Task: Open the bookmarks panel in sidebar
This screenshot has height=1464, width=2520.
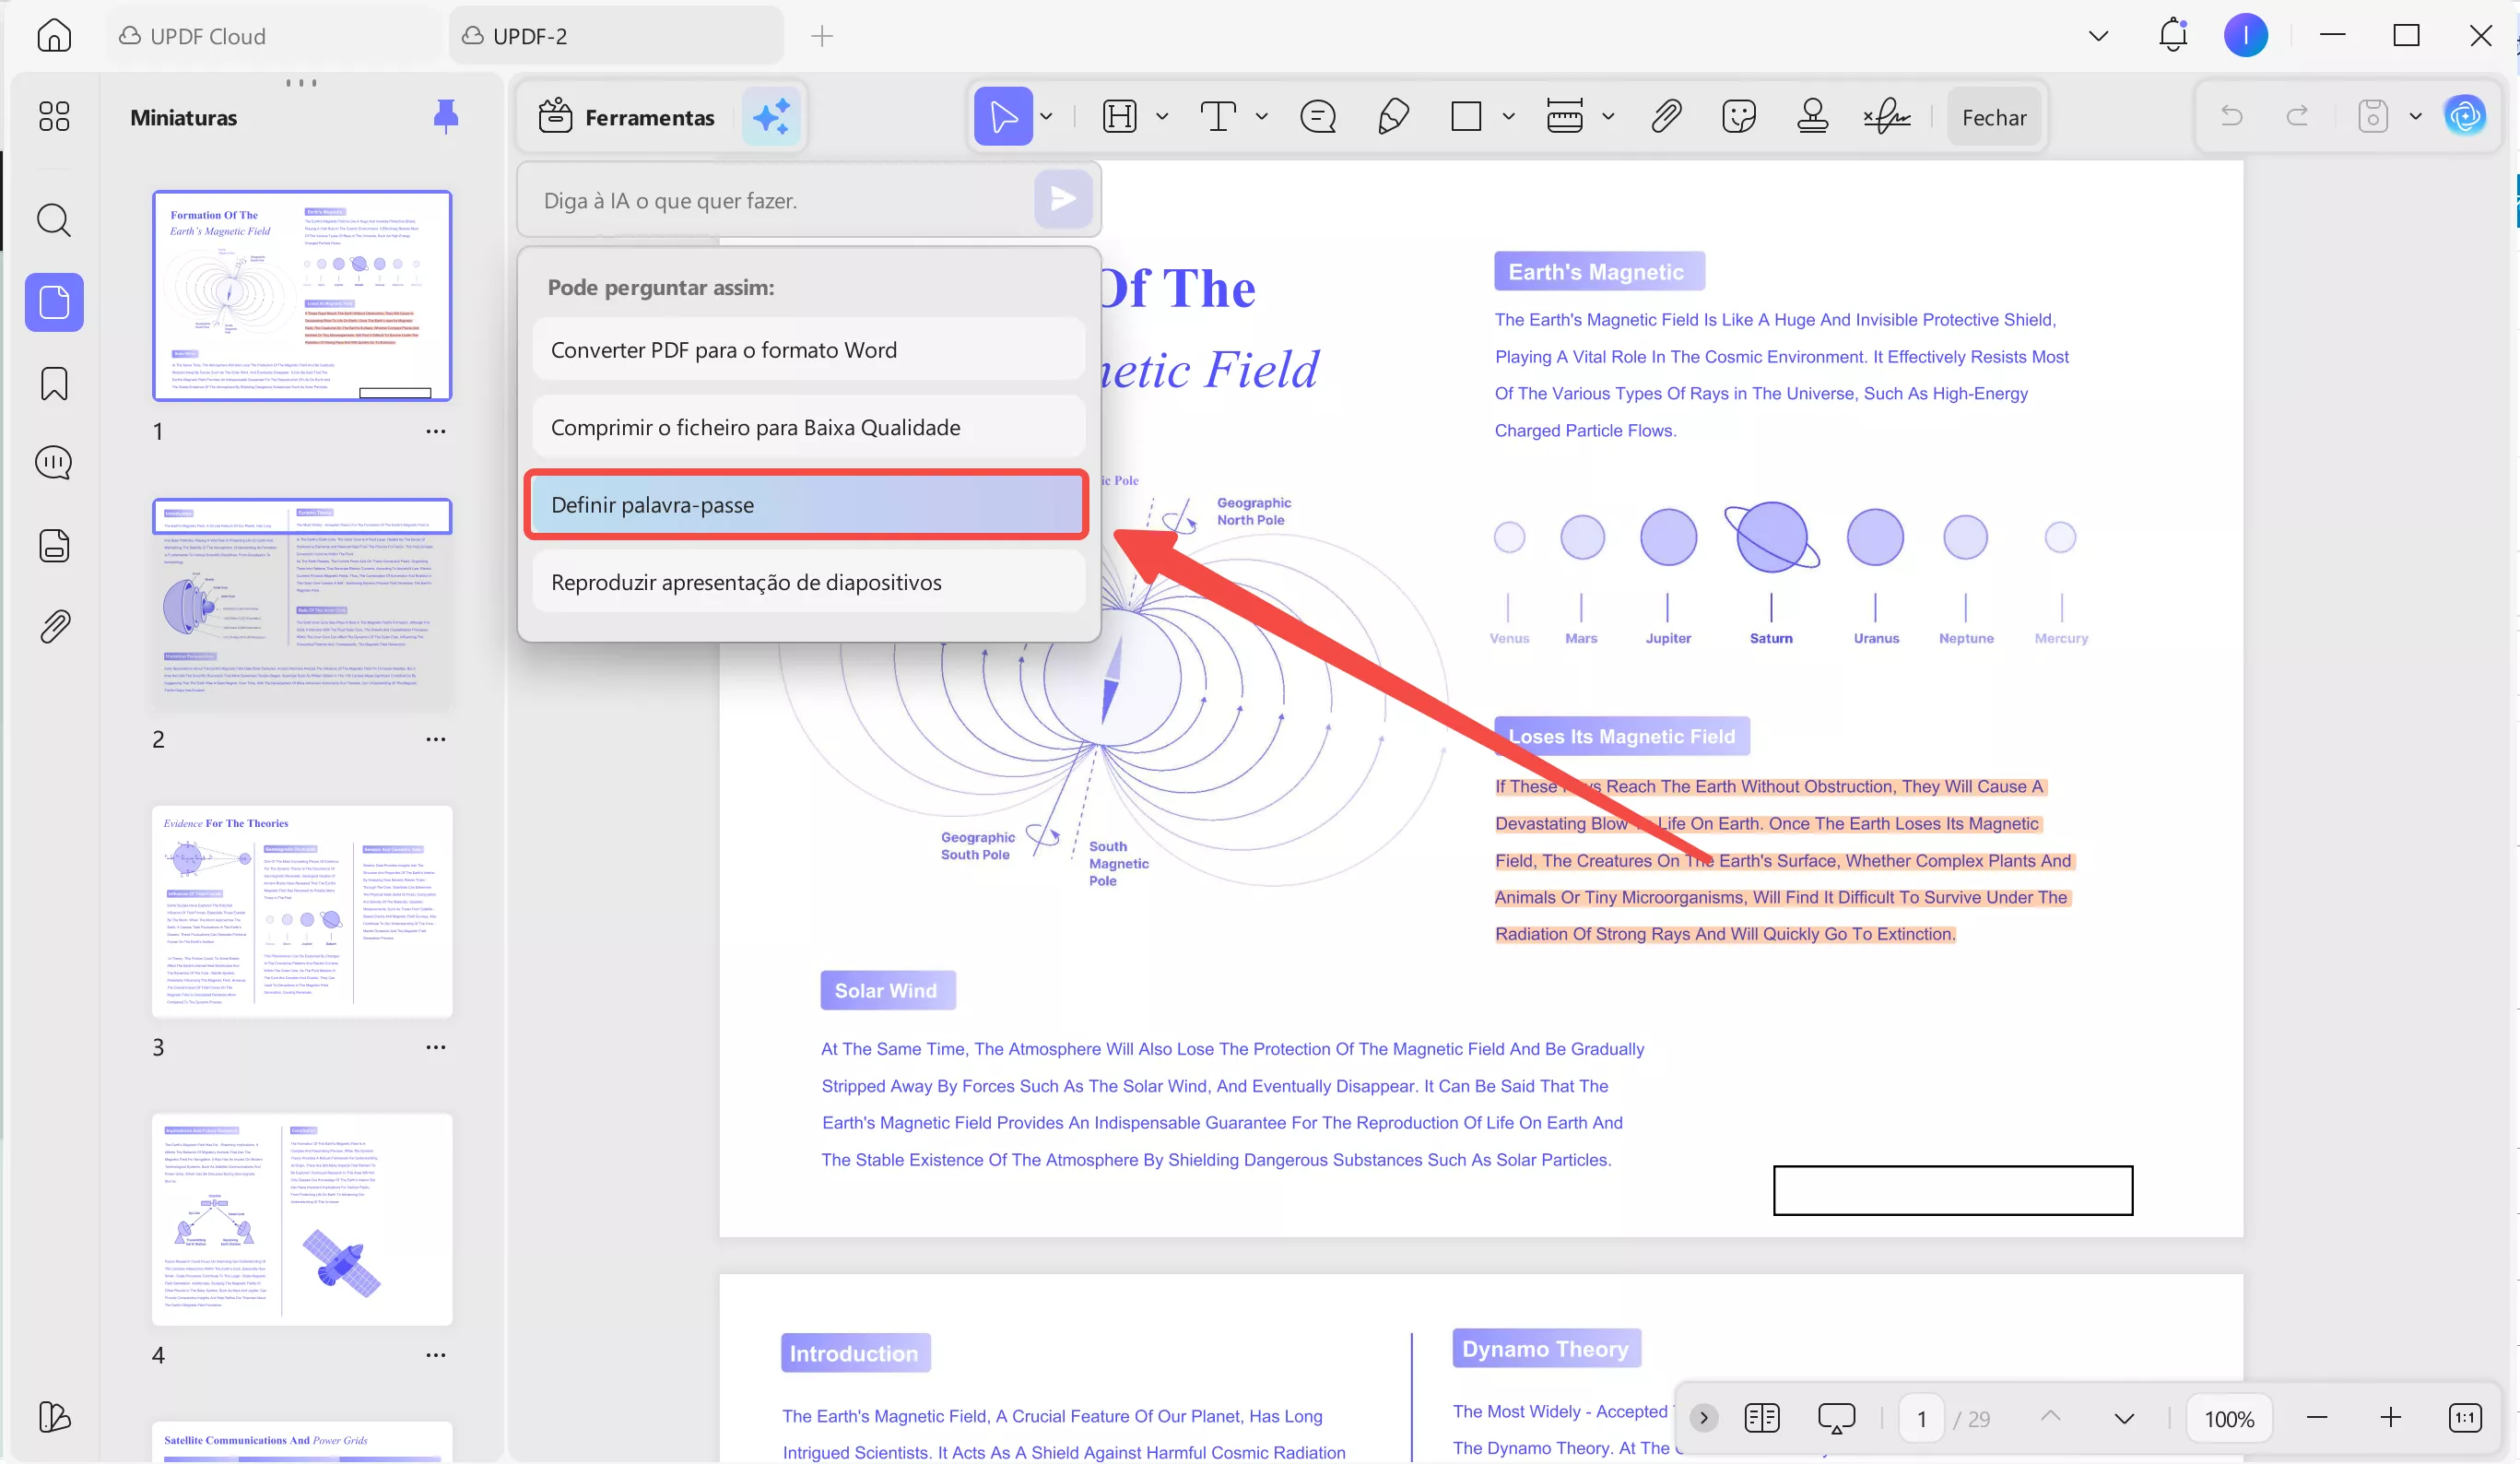Action: (x=54, y=384)
